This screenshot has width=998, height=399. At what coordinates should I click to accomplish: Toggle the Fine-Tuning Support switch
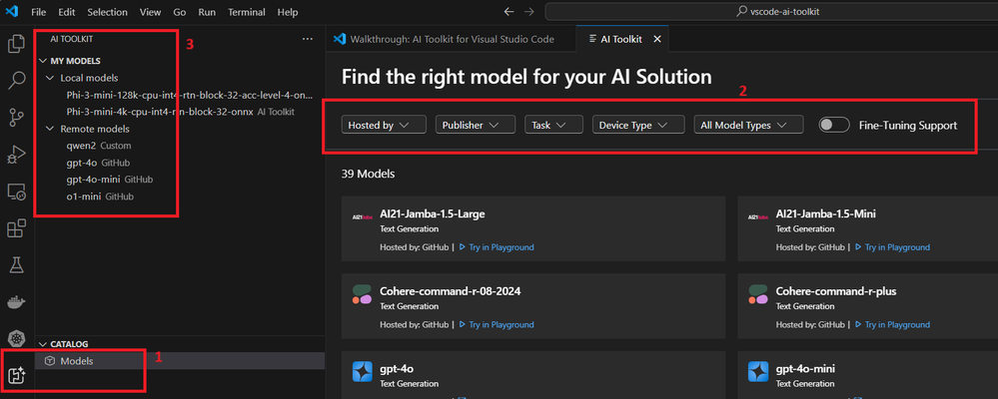click(833, 125)
